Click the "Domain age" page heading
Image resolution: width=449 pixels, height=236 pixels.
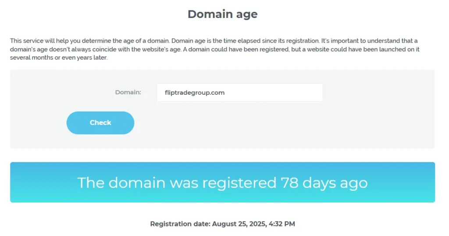222,14
